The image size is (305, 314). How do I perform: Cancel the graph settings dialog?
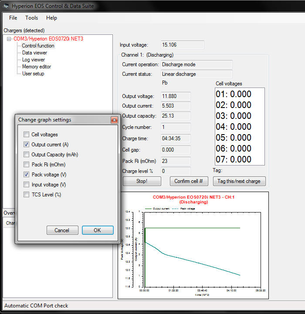pyautogui.click(x=62, y=230)
